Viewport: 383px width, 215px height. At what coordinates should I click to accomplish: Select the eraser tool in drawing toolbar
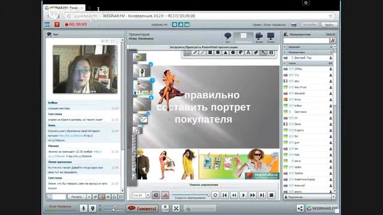pyautogui.click(x=256, y=53)
